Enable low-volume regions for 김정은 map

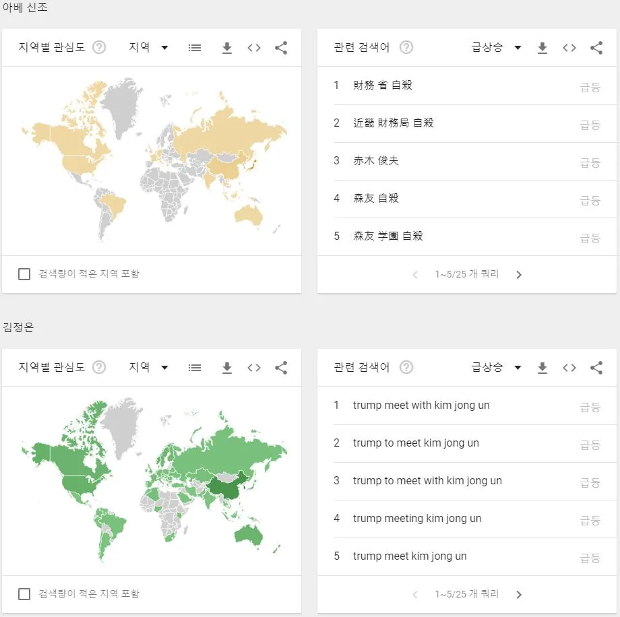click(24, 593)
